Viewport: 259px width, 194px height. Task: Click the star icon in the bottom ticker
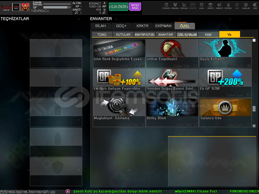[68, 191]
